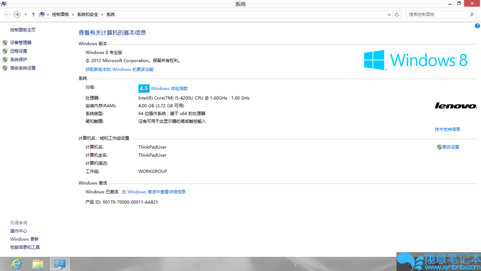The image size is (481, 271).
Task: Click shield icon next to 更改设置
Action: click(x=439, y=147)
